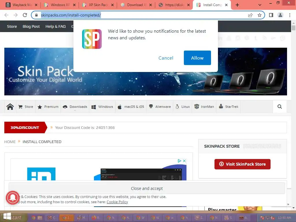Open Windows skins category

coord(102,107)
